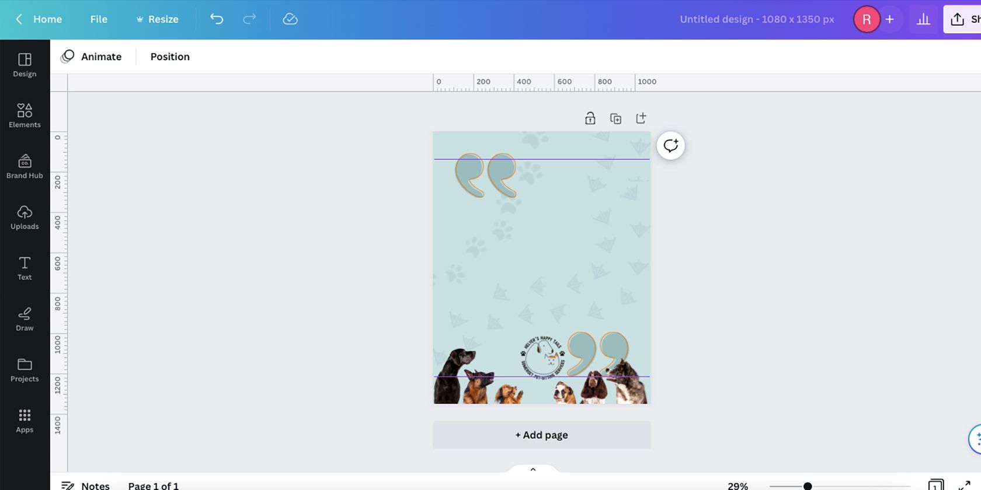Viewport: 981px width, 490px height.
Task: Open the Uploads panel
Action: point(25,217)
